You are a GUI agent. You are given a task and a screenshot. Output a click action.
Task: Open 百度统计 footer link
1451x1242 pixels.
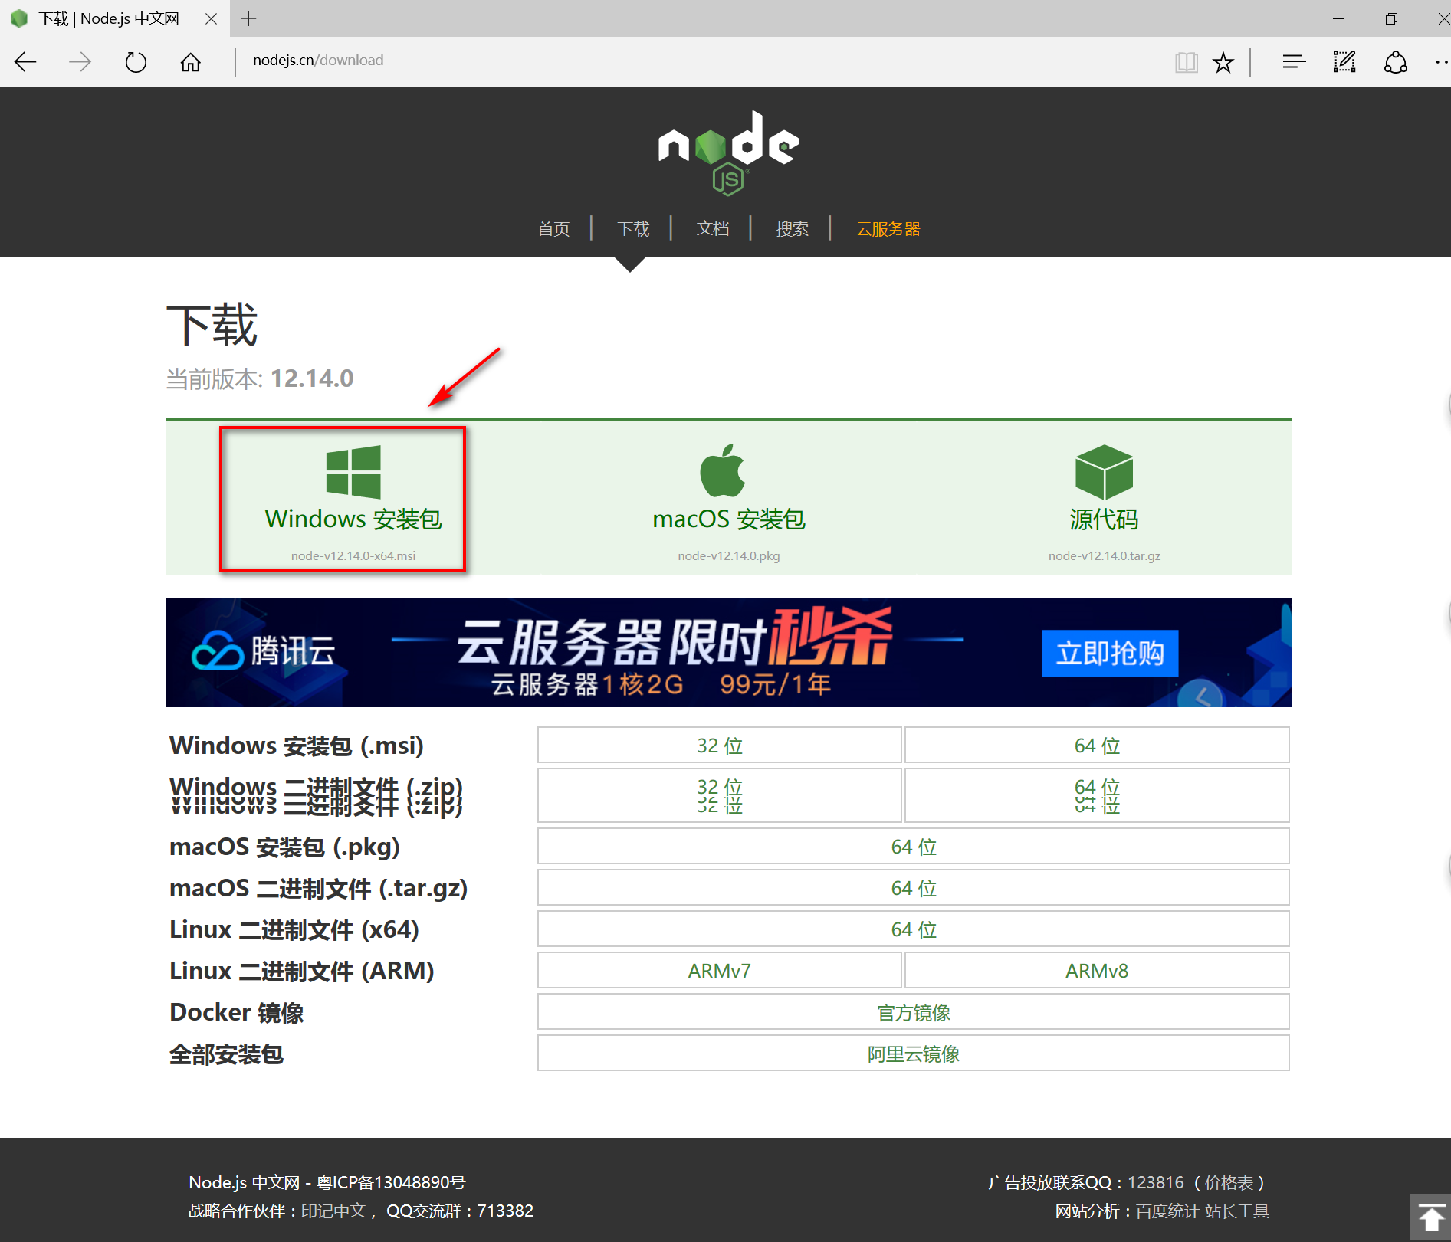click(1167, 1211)
